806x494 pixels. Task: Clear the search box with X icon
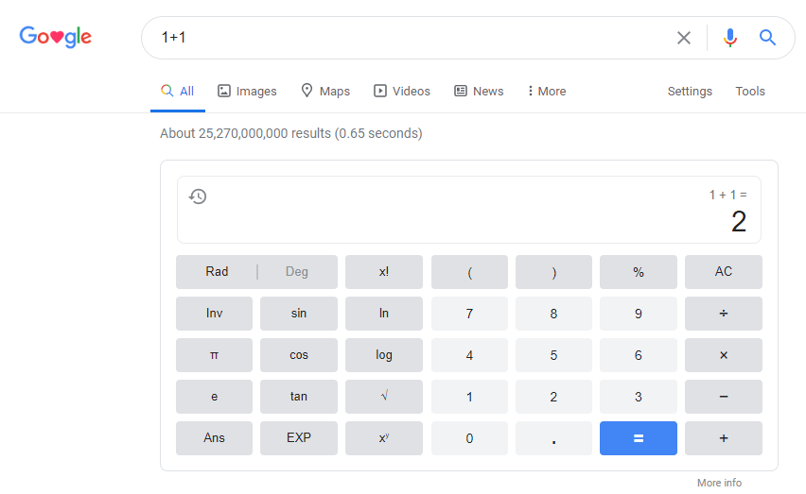pos(683,38)
